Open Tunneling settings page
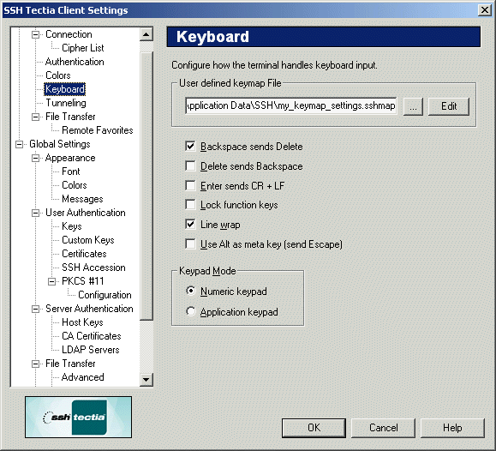This screenshot has width=496, height=451. tap(66, 103)
